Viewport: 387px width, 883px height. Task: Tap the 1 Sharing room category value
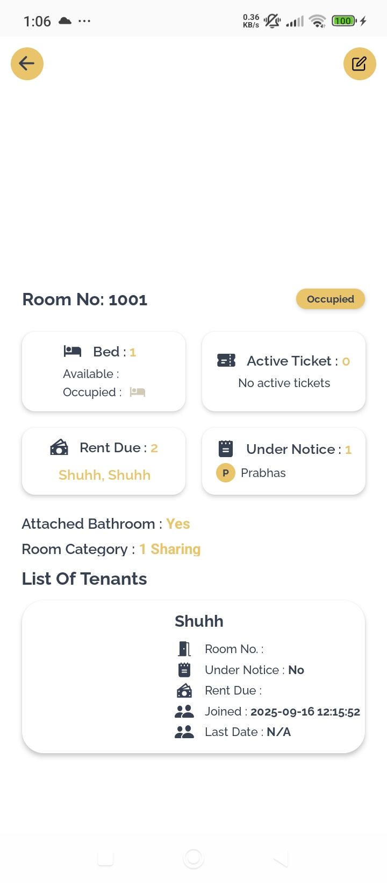point(170,549)
